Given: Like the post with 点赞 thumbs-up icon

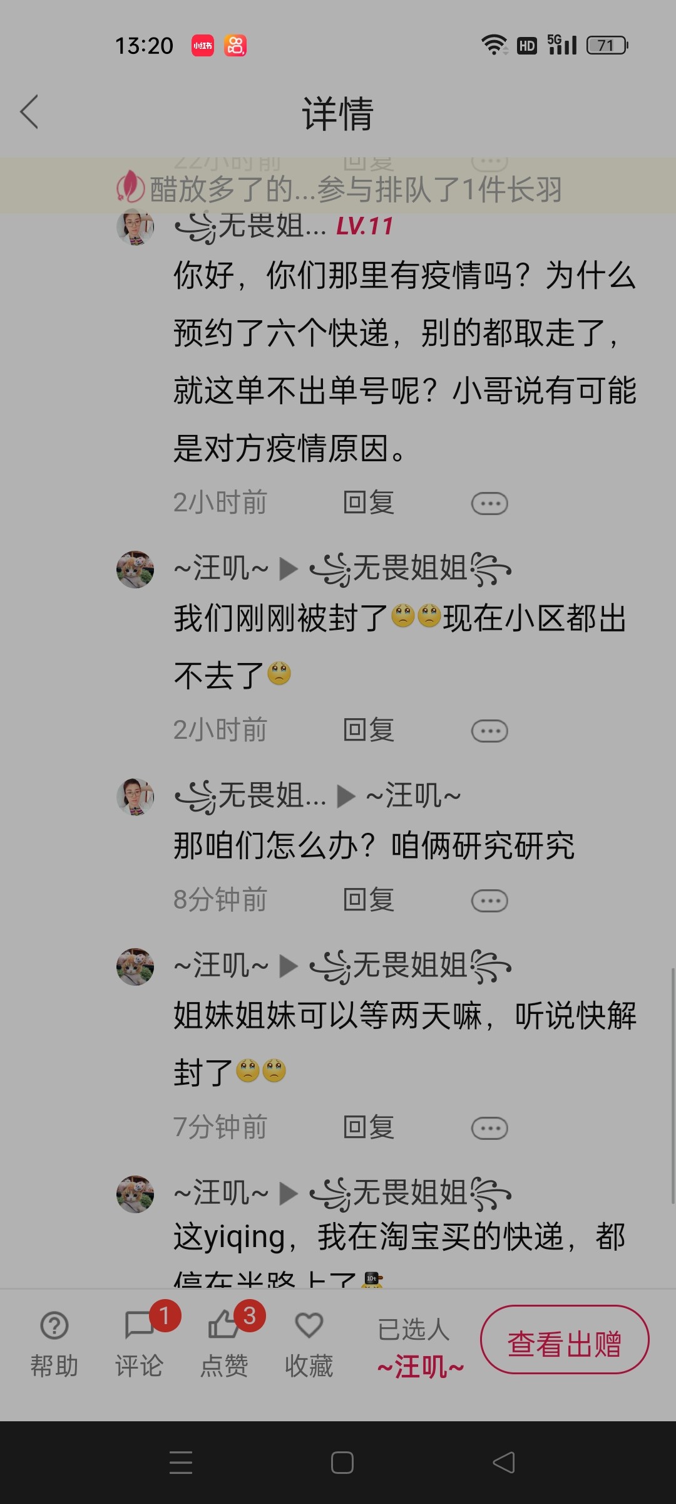Looking at the screenshot, I should [x=223, y=1325].
